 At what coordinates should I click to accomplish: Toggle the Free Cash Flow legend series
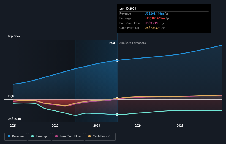coord(68,137)
